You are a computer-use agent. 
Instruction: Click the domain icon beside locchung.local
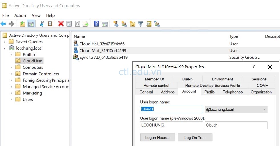(x=12, y=48)
